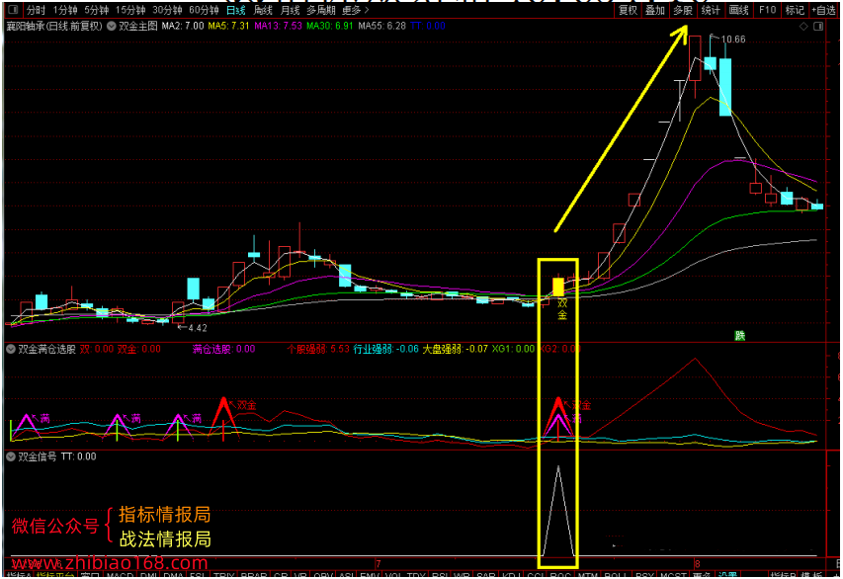Switch to the 30分钟 period tab
The image size is (843, 579).
(x=167, y=10)
